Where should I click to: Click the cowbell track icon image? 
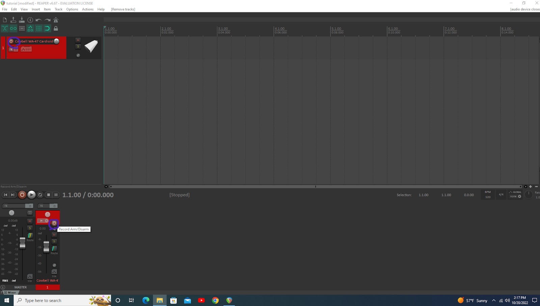coord(91,46)
